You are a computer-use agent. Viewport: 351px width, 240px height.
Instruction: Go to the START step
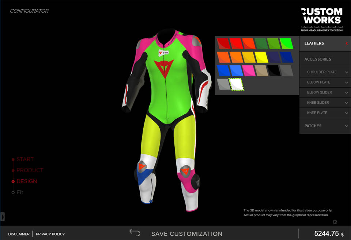tap(25, 159)
